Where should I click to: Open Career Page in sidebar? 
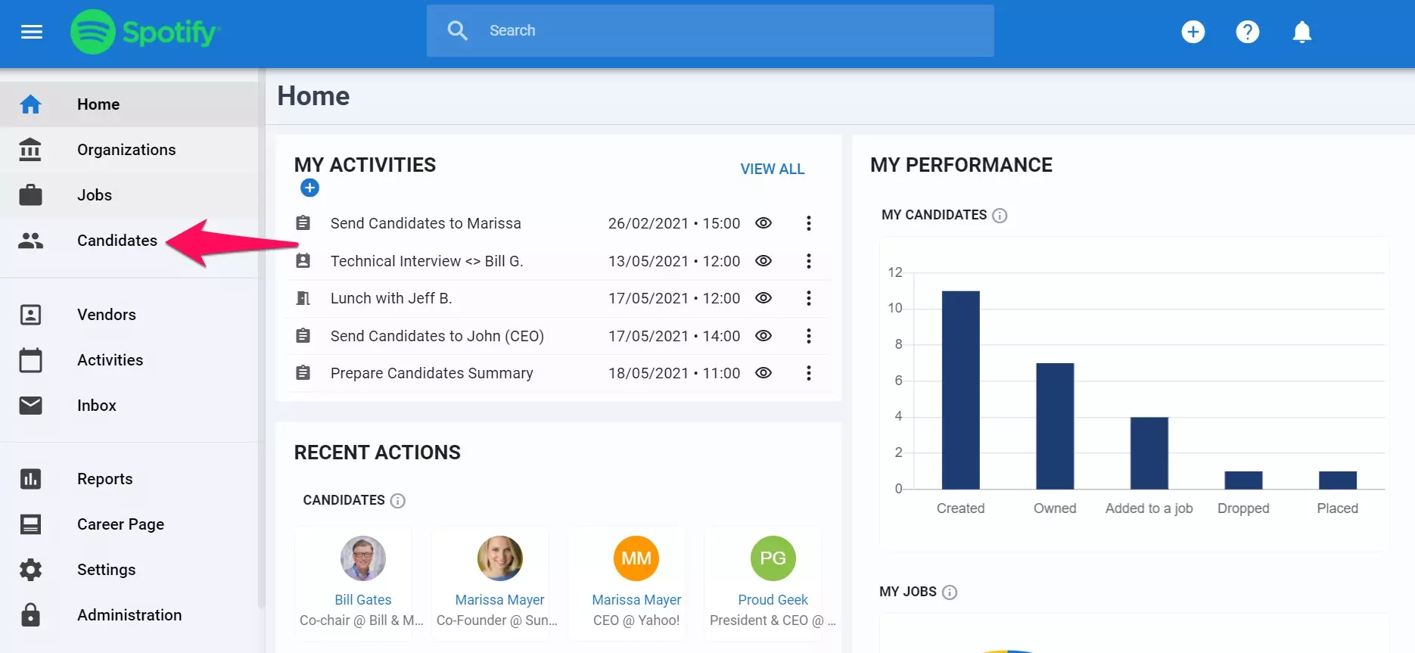tap(121, 524)
